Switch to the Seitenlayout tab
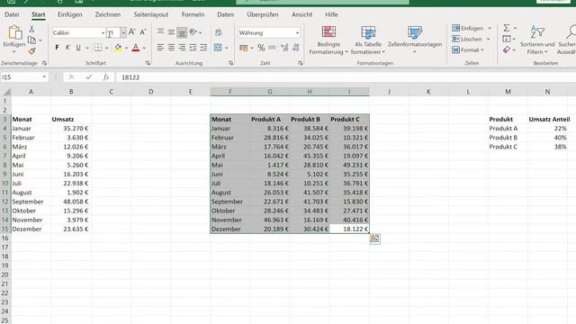Screen dimensions: 576x324 [x=151, y=14]
